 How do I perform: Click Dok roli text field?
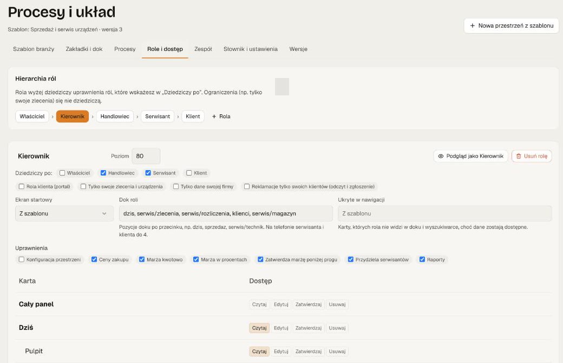point(226,213)
